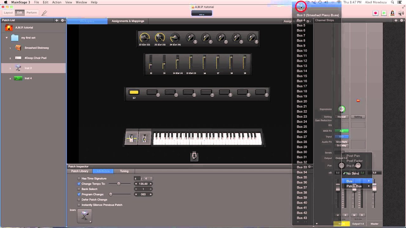
Task: Enable Has Time Signature checkbox
Action: point(79,179)
